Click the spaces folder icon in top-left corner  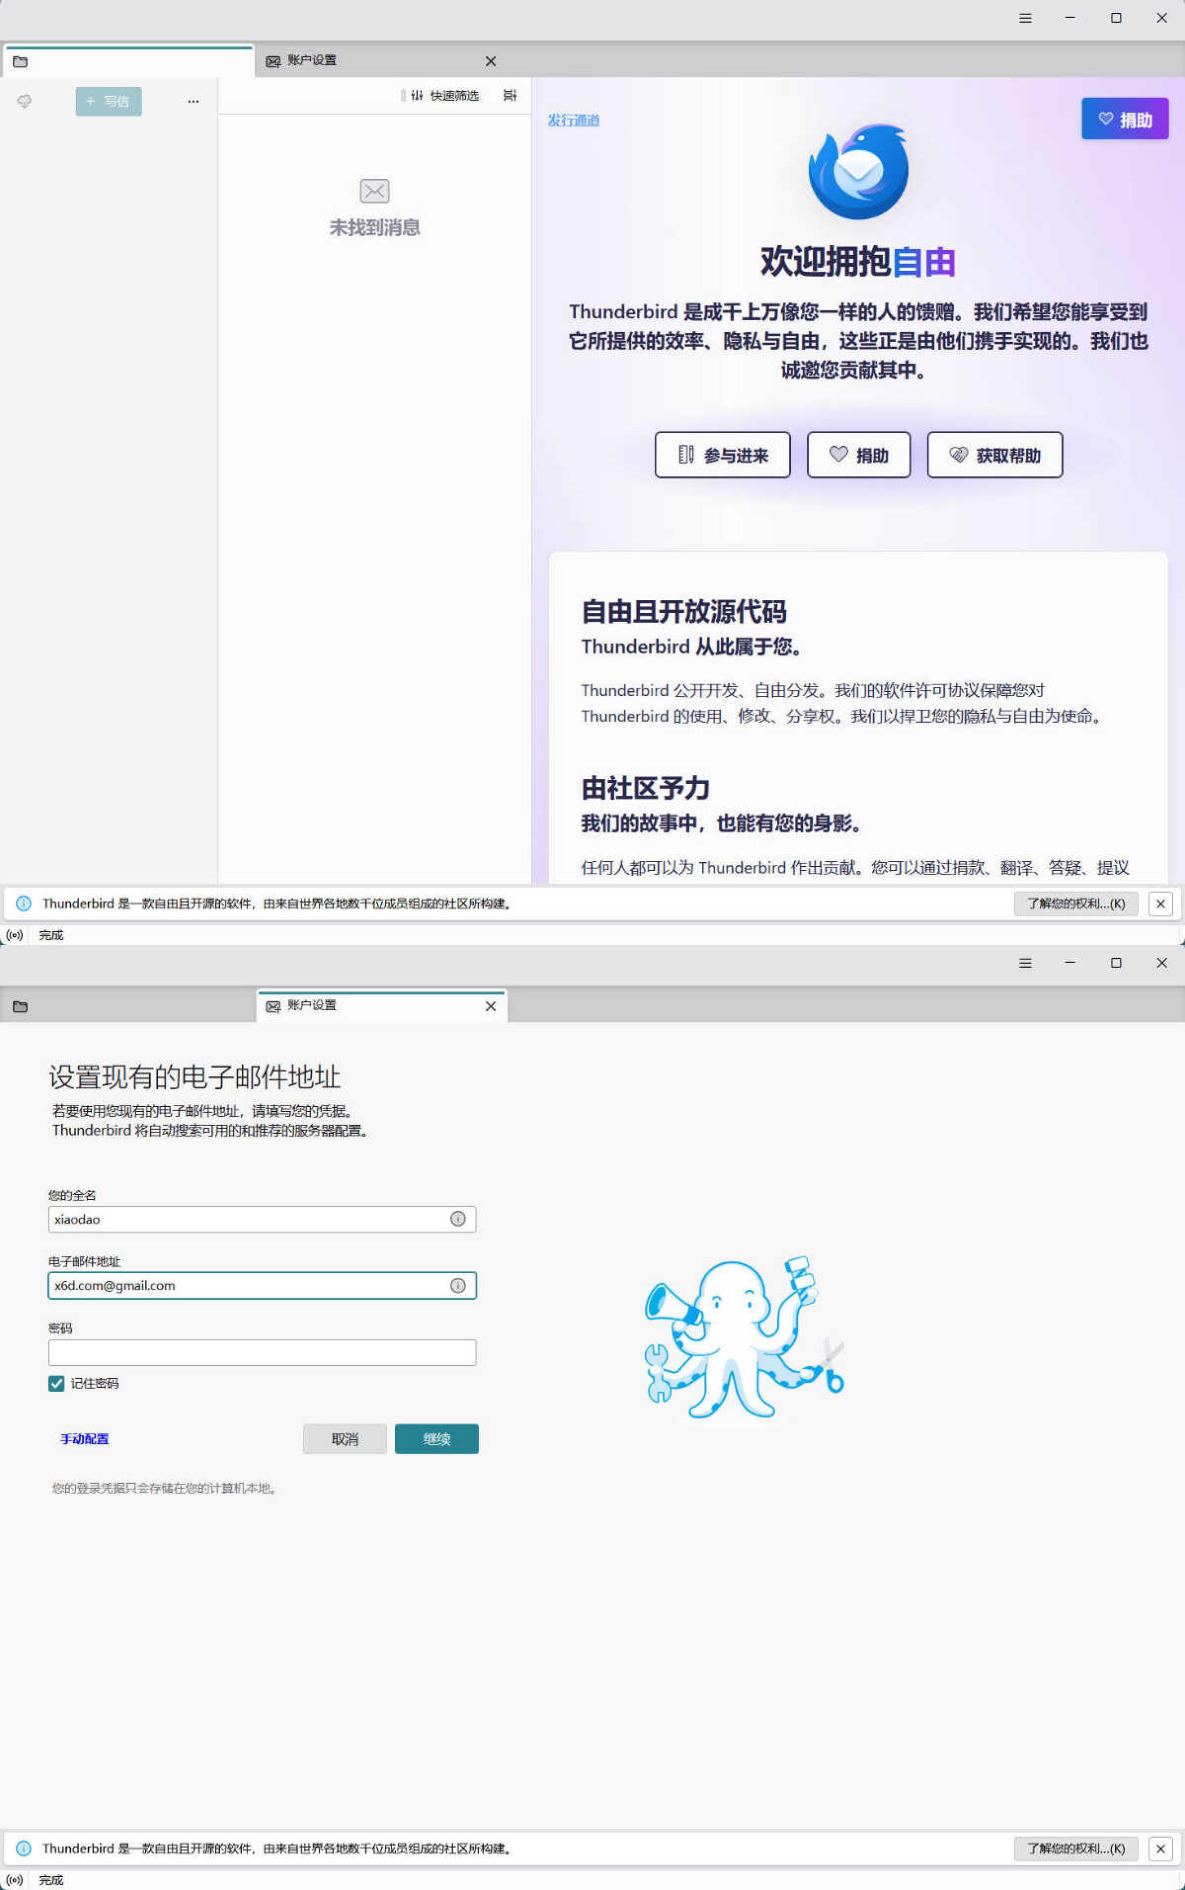tap(20, 61)
